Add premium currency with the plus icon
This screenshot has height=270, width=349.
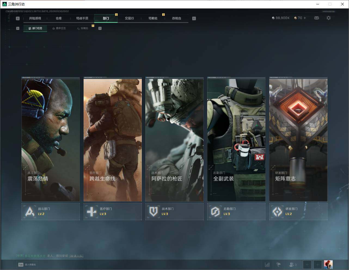click(x=305, y=18)
